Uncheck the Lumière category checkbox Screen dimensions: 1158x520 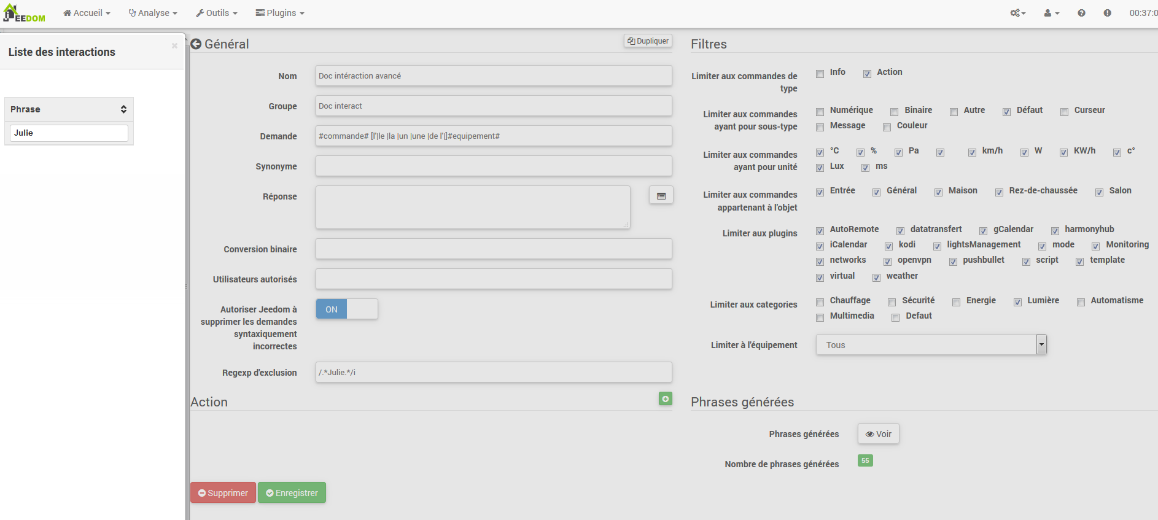coord(1017,302)
